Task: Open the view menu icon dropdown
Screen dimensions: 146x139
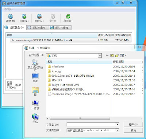Action: point(123,55)
